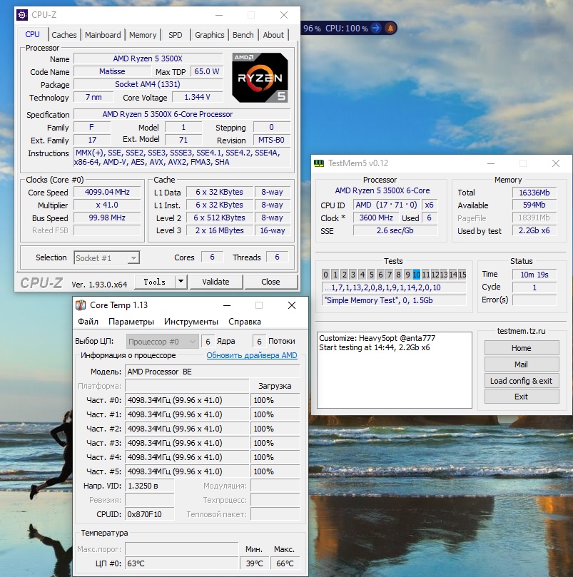573x577 pixels.
Task: Click the minimum temperature 39°C value
Action: [x=255, y=563]
